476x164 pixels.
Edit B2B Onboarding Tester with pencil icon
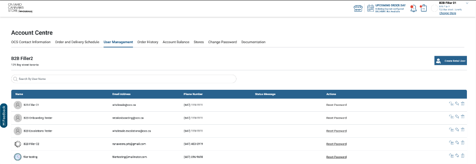tap(457, 117)
